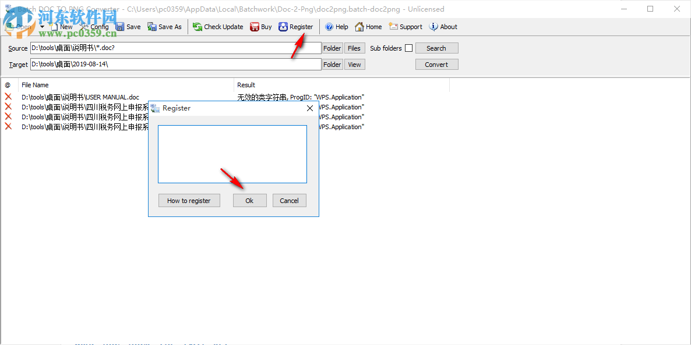Show the About information

point(442,26)
